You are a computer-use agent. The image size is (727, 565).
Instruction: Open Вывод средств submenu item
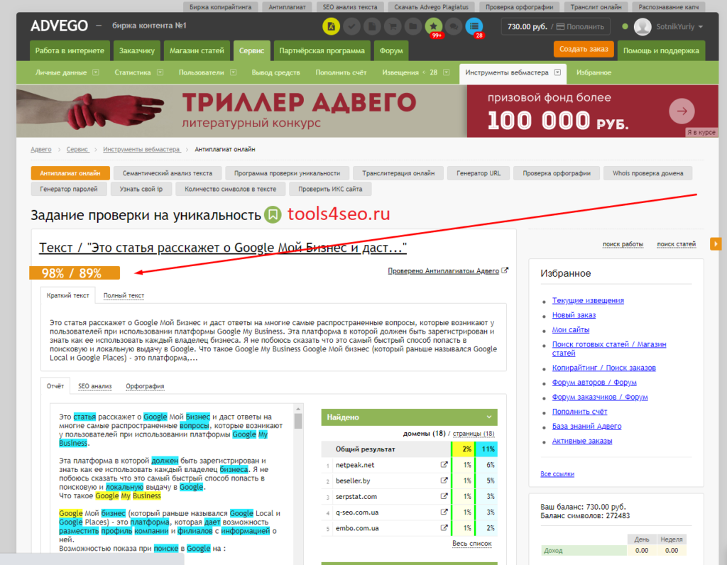tap(275, 72)
